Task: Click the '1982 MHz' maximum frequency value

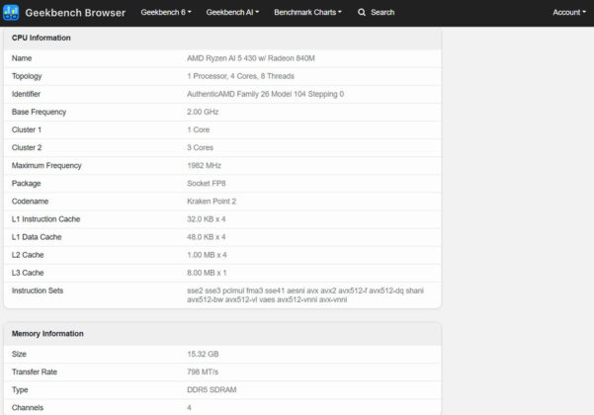Action: point(204,165)
